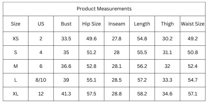The image size is (209, 104).
Task: Select the XS size row label
Action: [16, 39]
